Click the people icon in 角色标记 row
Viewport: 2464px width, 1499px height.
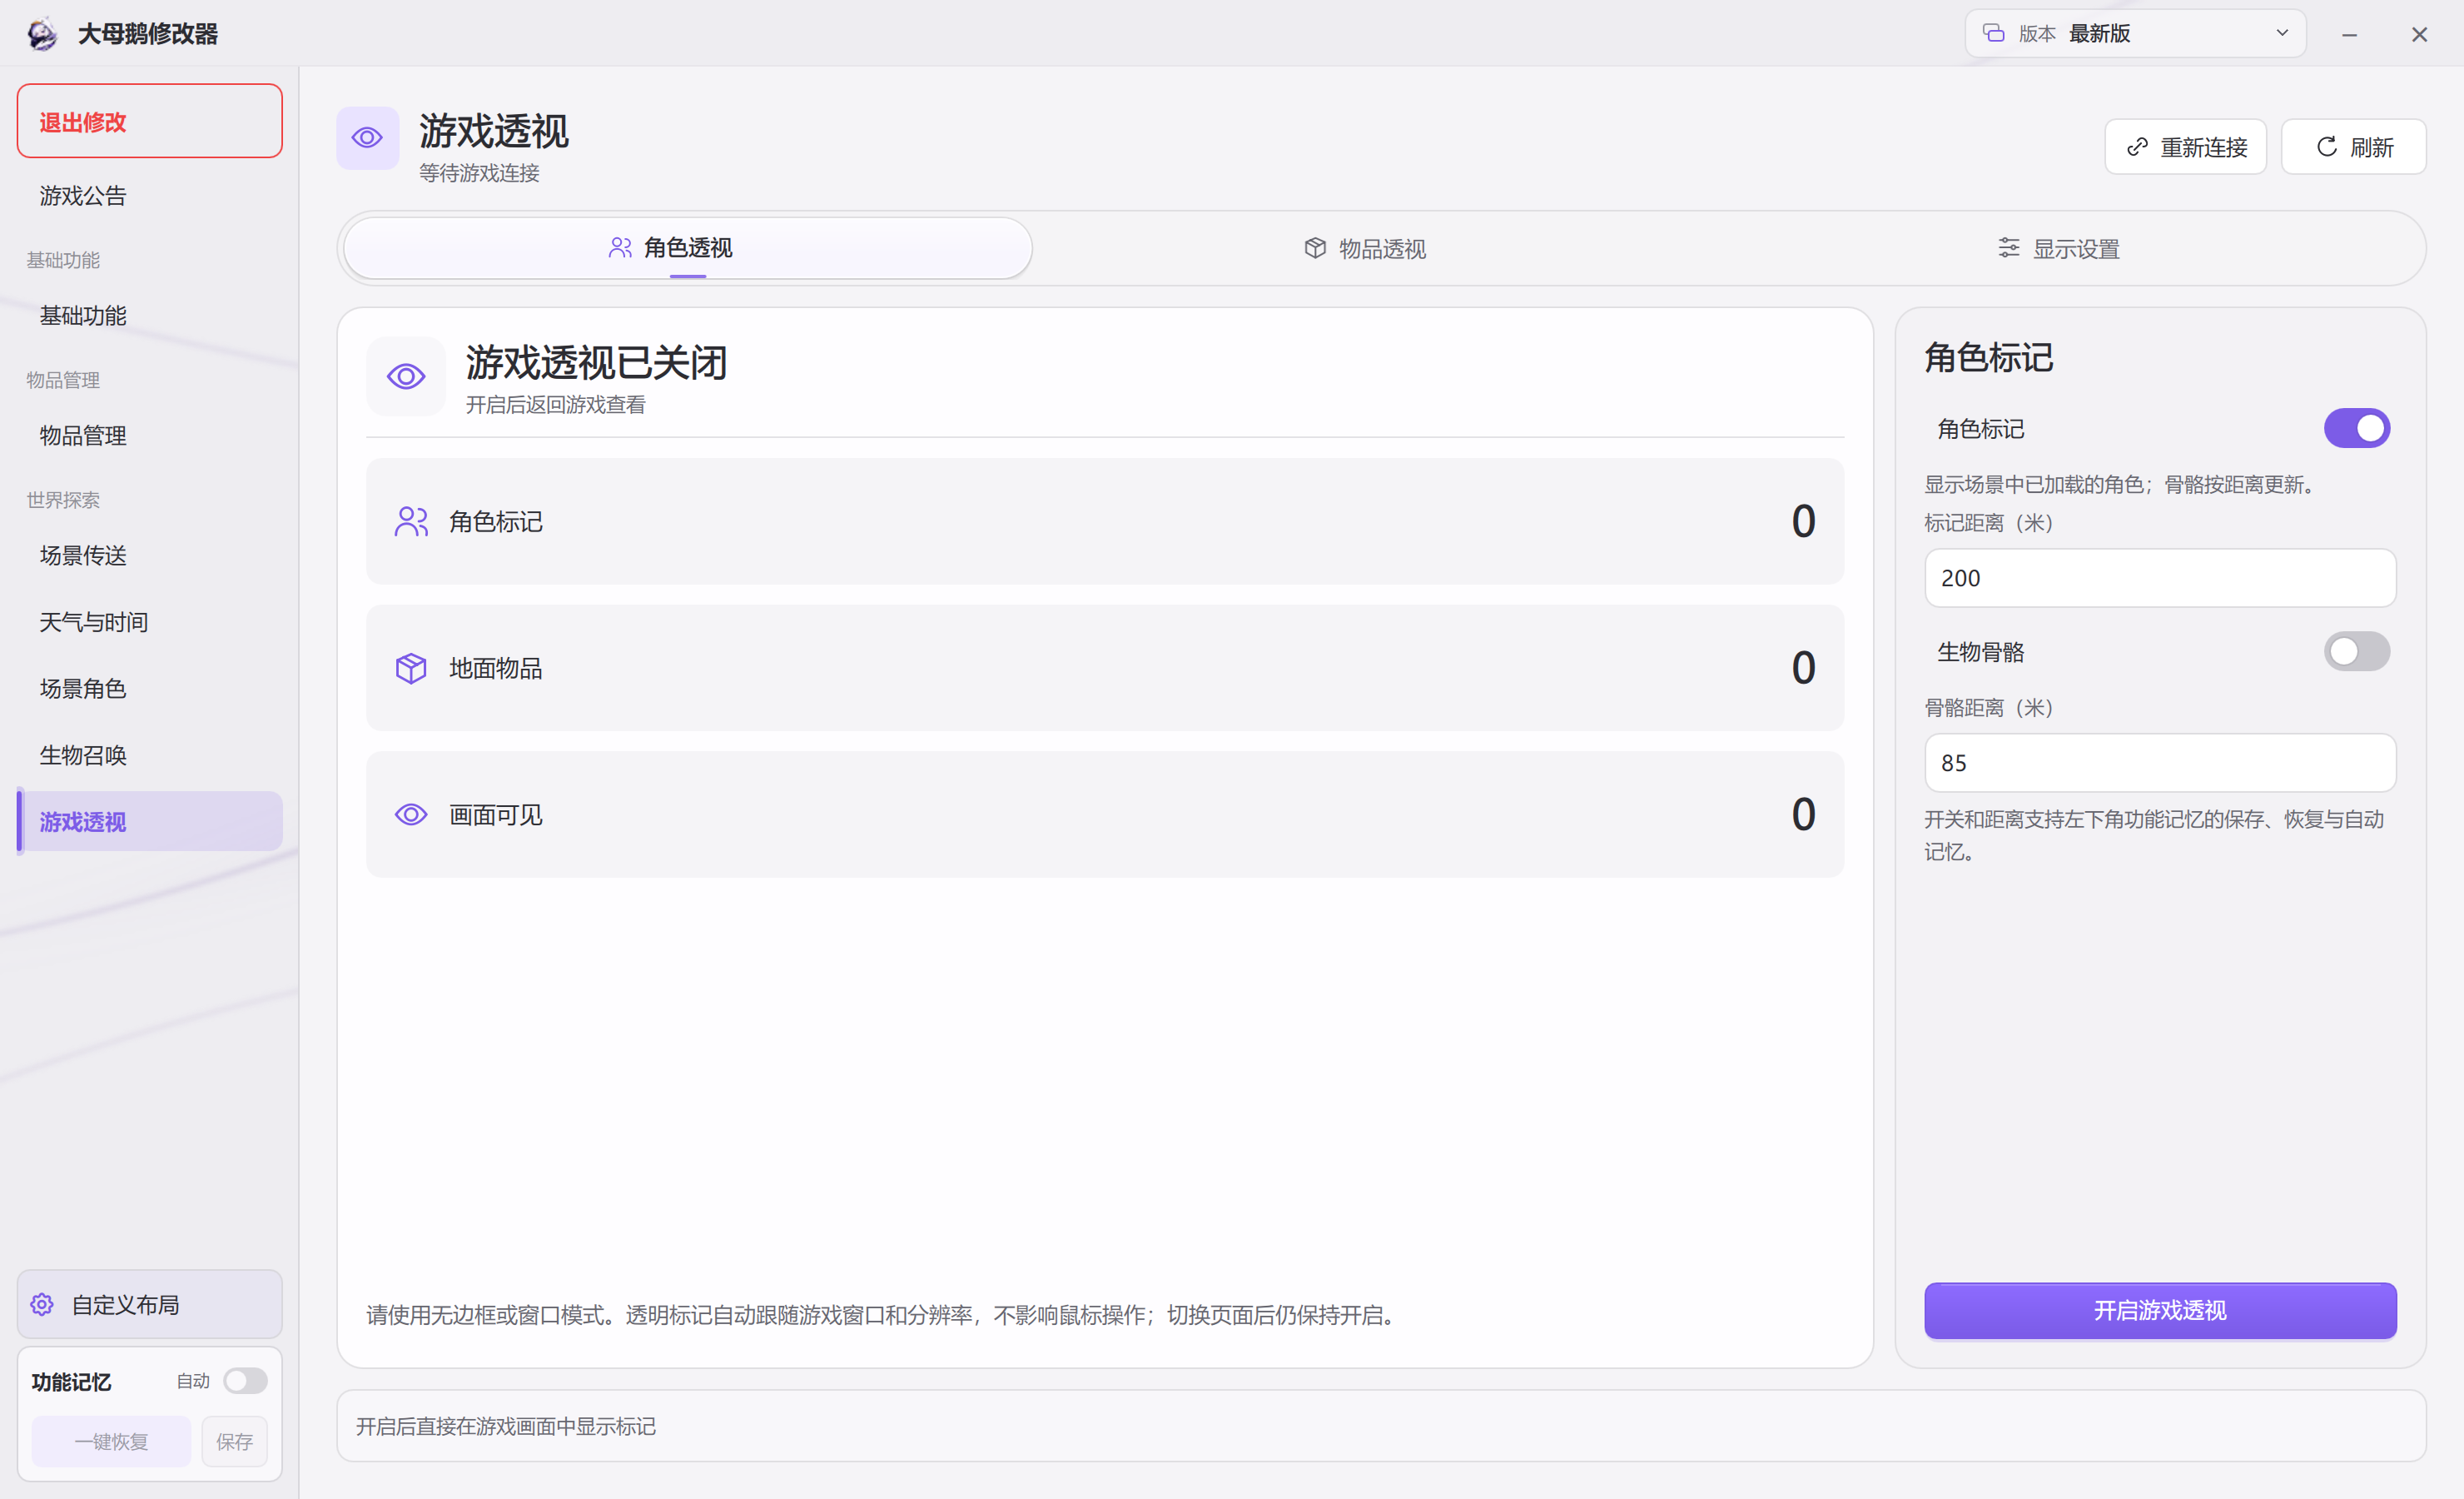click(x=411, y=521)
